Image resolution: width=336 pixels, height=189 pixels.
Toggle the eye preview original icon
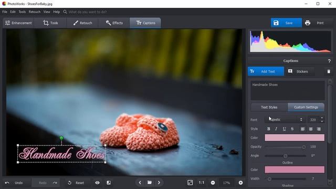pyautogui.click(x=97, y=183)
